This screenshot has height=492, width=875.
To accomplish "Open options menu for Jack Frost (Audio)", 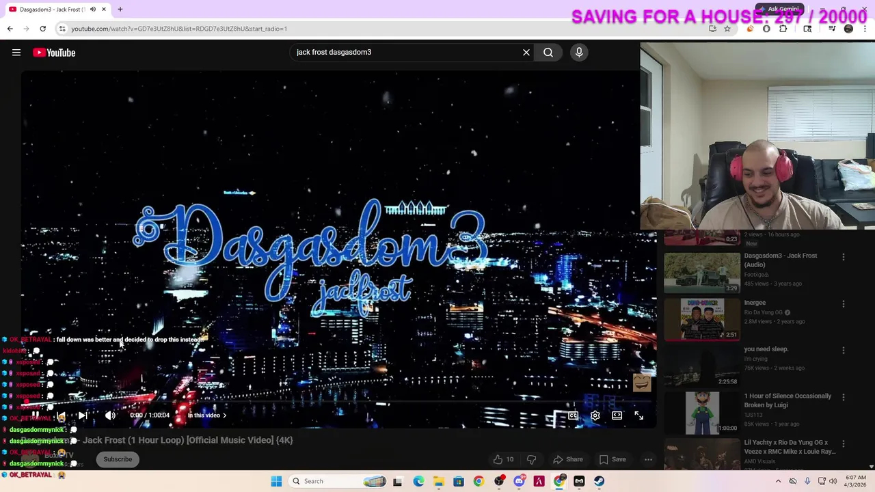I will [844, 257].
